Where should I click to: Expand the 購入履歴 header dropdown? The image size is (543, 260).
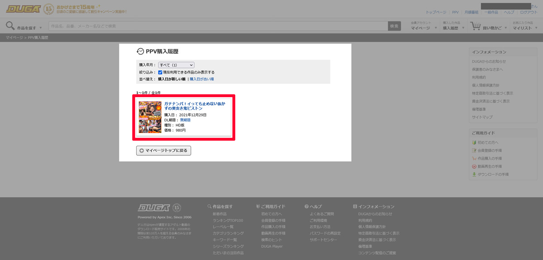coord(453,28)
